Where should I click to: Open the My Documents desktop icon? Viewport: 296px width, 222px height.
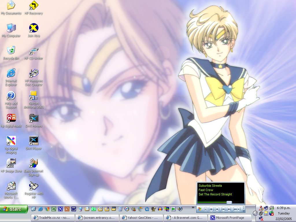click(11, 8)
